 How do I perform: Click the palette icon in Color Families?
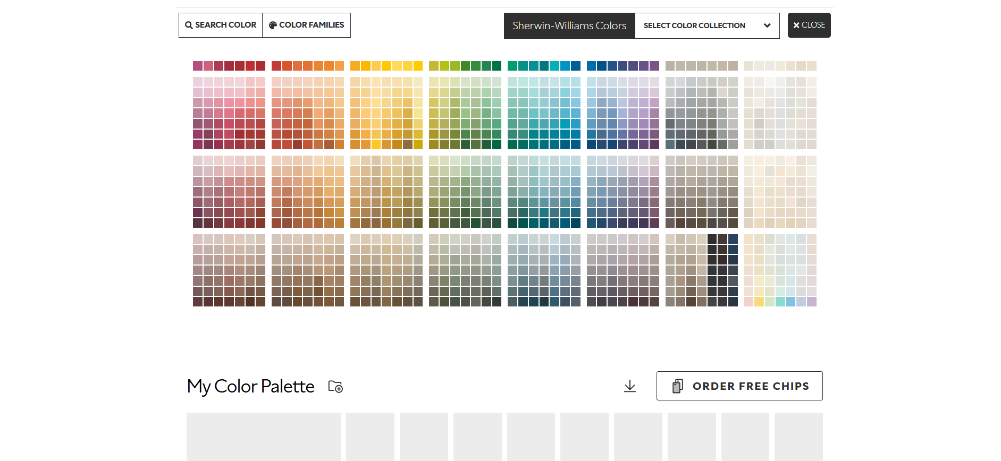tap(273, 25)
